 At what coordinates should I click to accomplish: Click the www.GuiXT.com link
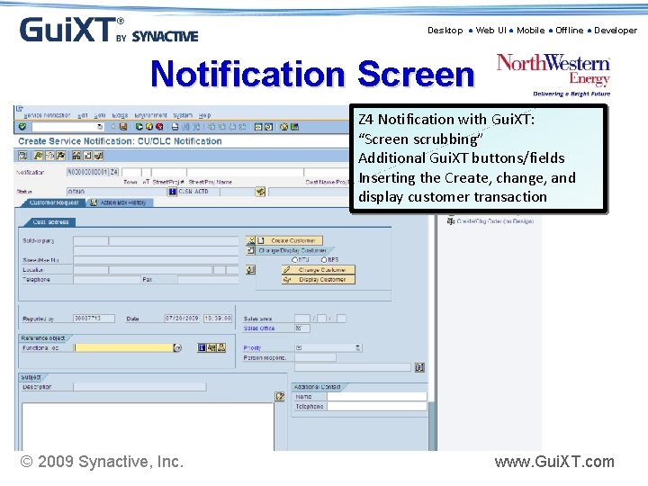[554, 462]
